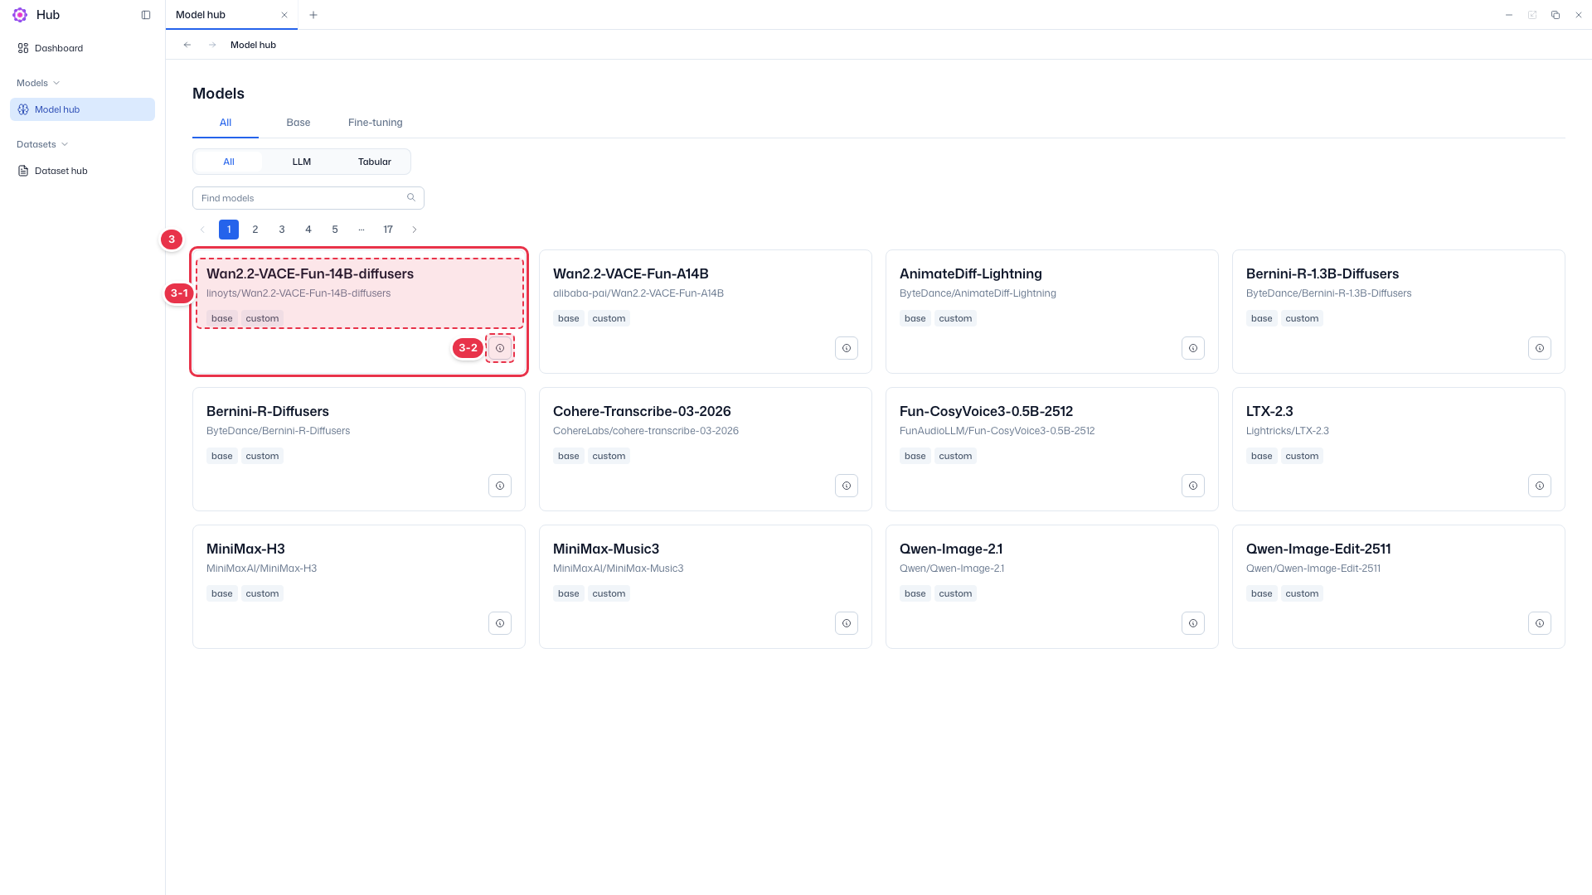Go to page 4
Screen dimensions: 1592x895
(308, 230)
